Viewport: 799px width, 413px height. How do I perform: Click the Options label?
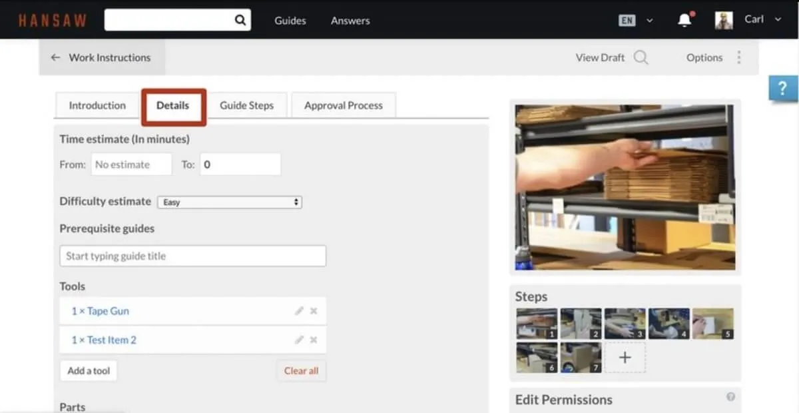pos(704,57)
